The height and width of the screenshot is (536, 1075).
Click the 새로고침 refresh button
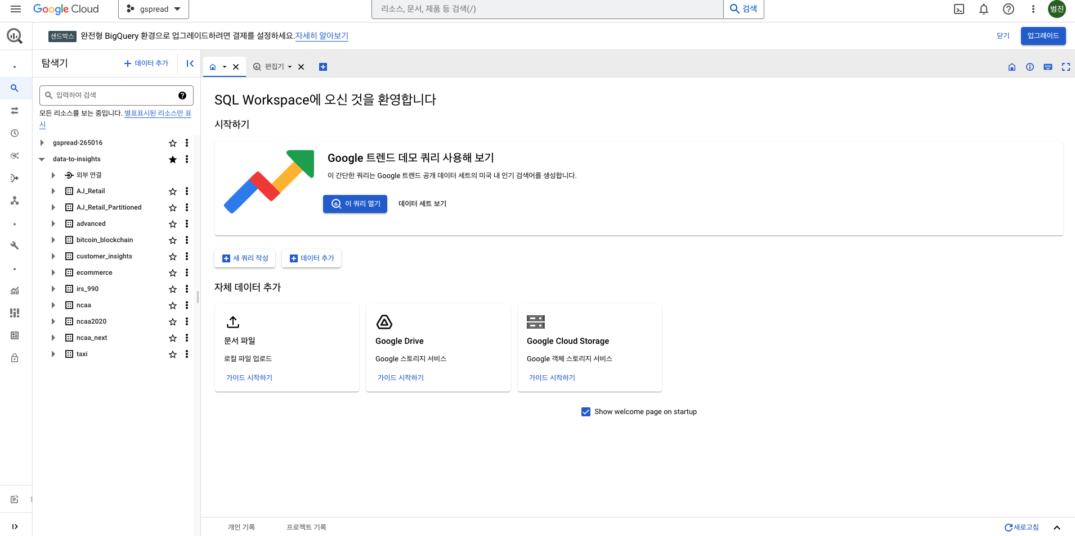pyautogui.click(x=1022, y=528)
